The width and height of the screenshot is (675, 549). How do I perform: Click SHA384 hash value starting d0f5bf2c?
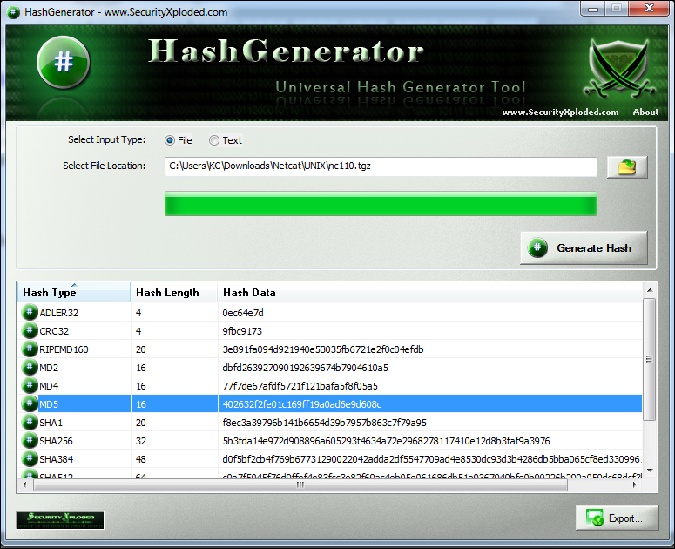tap(432, 459)
